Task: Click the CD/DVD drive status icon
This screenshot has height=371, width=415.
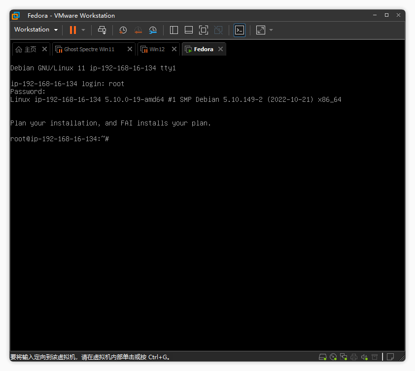Action: (333, 357)
